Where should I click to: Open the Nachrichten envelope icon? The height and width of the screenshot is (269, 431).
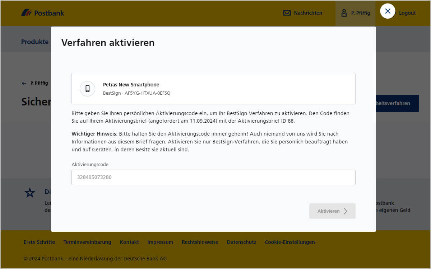pyautogui.click(x=287, y=13)
